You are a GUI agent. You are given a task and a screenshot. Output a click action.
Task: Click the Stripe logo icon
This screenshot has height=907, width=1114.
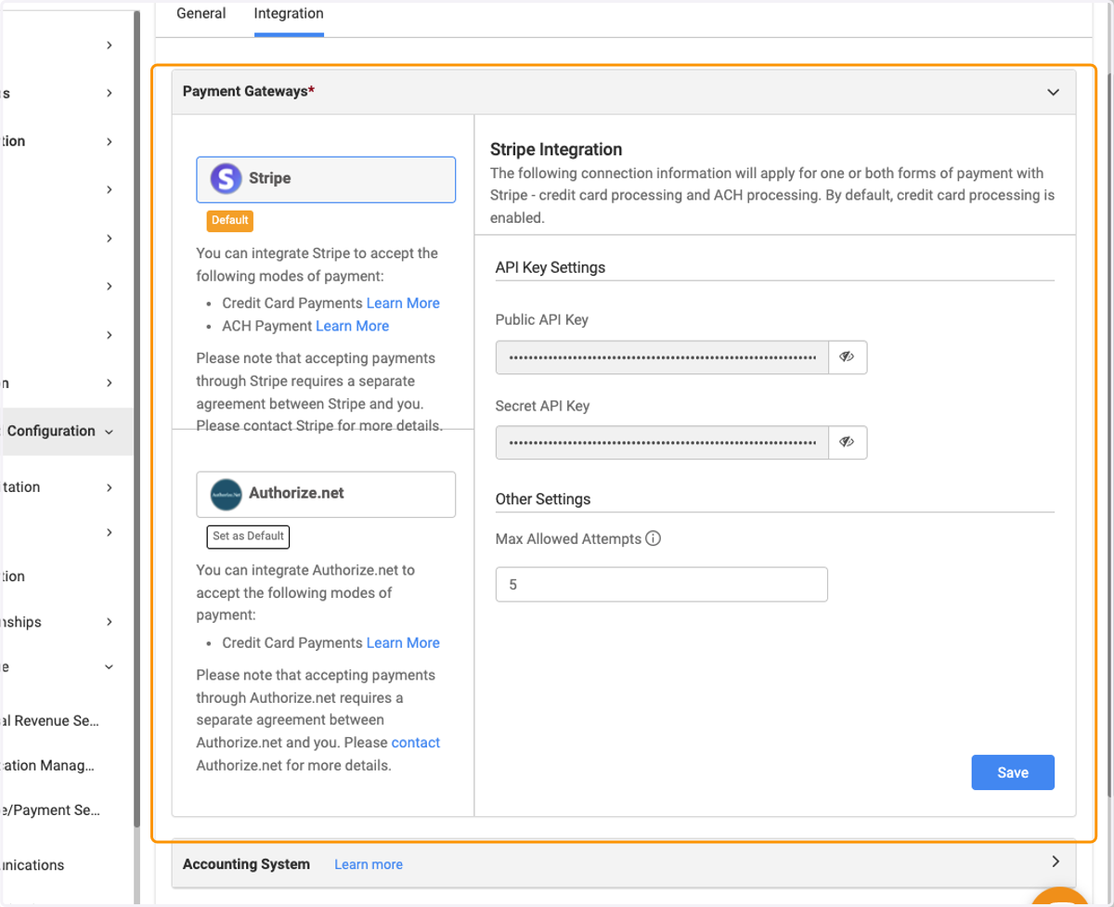(x=226, y=178)
